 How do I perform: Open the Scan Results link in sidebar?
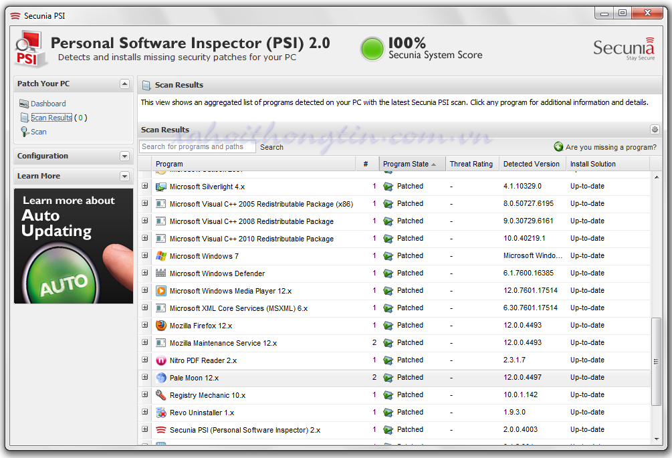51,118
